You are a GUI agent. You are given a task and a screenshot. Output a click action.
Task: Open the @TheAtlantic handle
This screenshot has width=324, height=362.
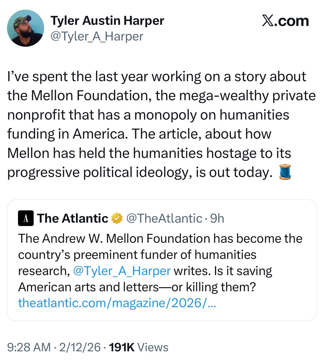164,218
